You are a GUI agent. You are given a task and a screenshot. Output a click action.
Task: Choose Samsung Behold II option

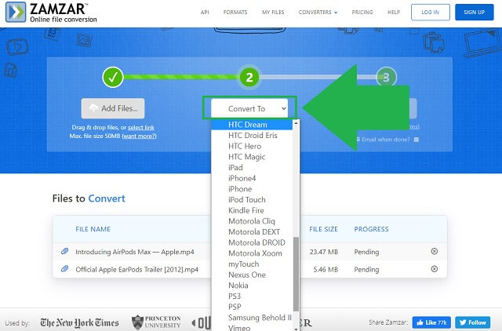point(252,318)
